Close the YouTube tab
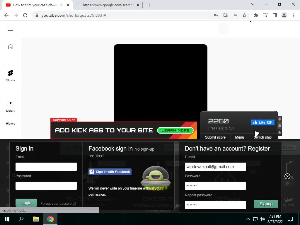Viewport: 300px width, 225px height. 68,5
